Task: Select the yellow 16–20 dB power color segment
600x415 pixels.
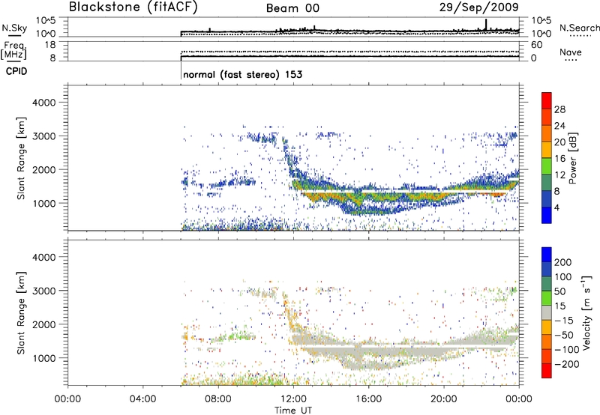Action: point(547,150)
